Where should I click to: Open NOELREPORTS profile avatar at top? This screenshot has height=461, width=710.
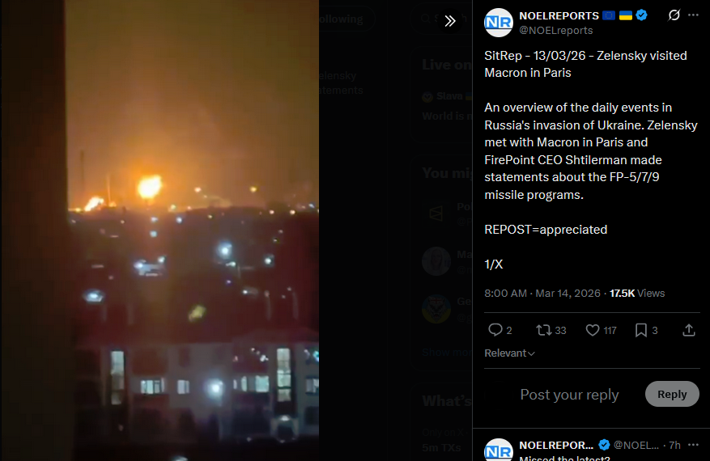[499, 22]
